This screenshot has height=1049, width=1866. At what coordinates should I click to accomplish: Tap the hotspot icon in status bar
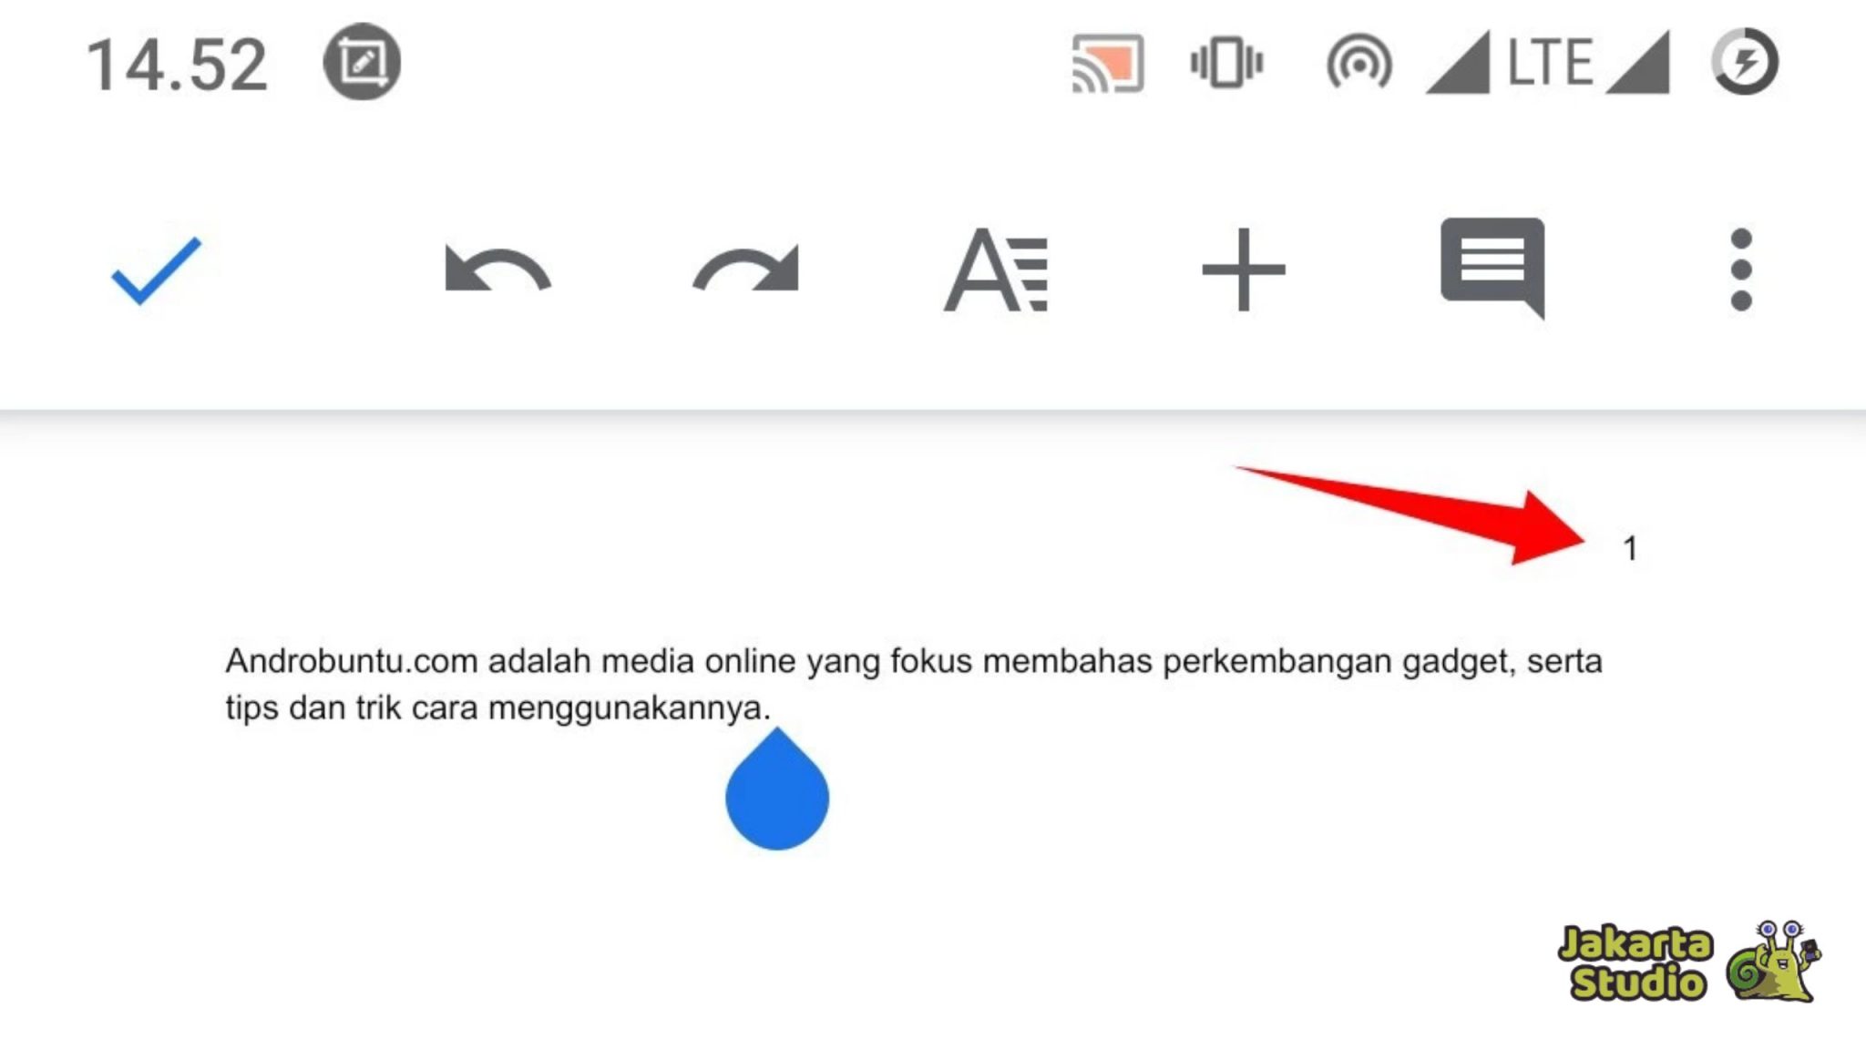click(x=1359, y=61)
